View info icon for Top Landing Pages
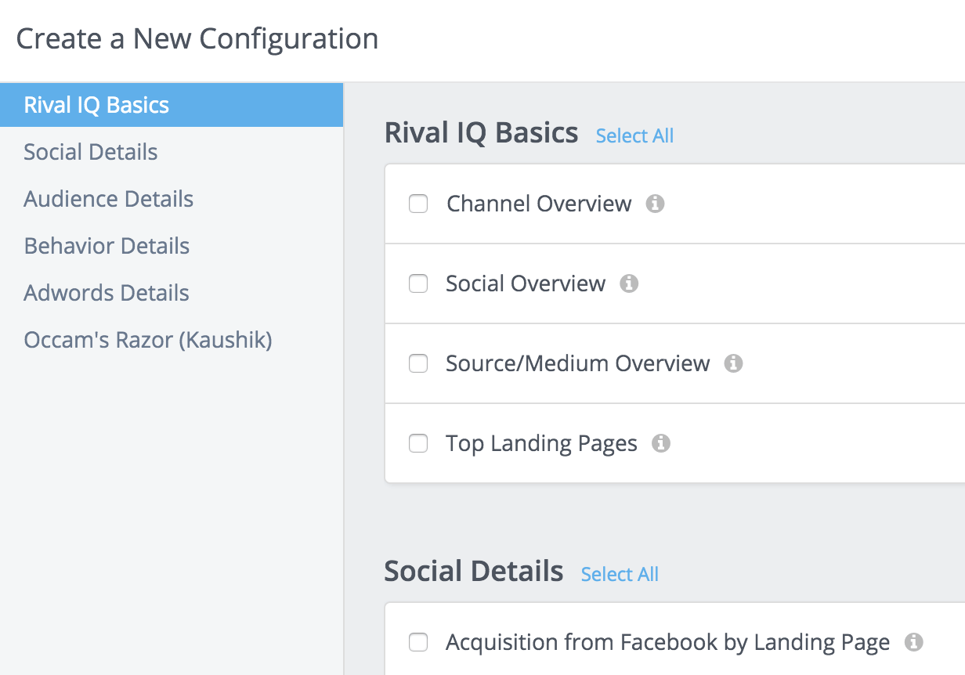This screenshot has width=965, height=675. tap(661, 443)
